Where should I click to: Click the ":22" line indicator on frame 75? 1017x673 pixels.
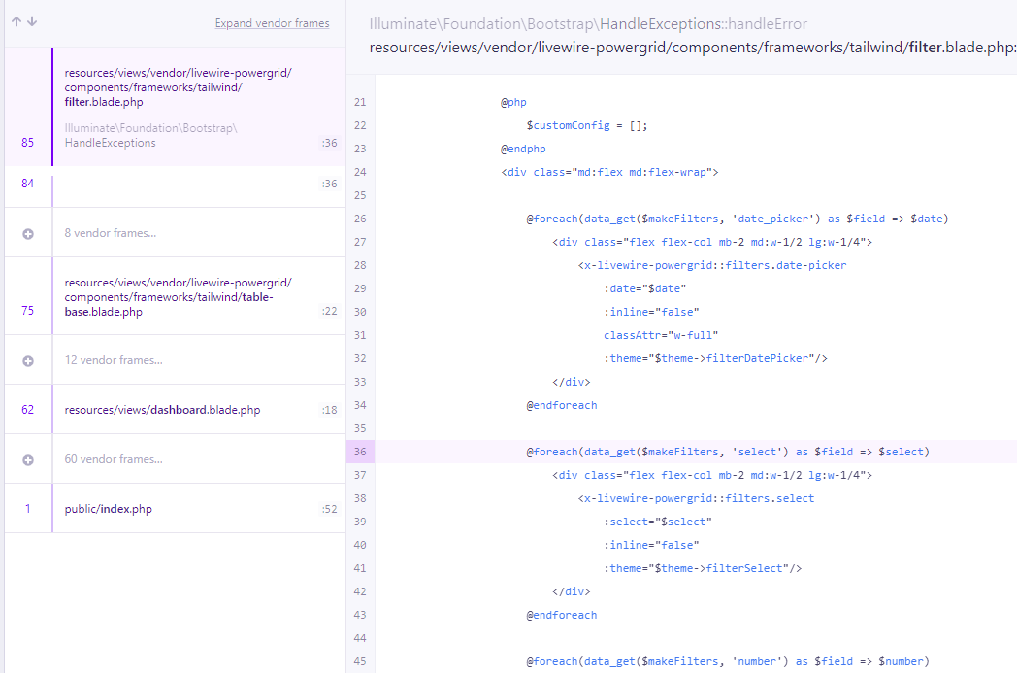tap(329, 313)
